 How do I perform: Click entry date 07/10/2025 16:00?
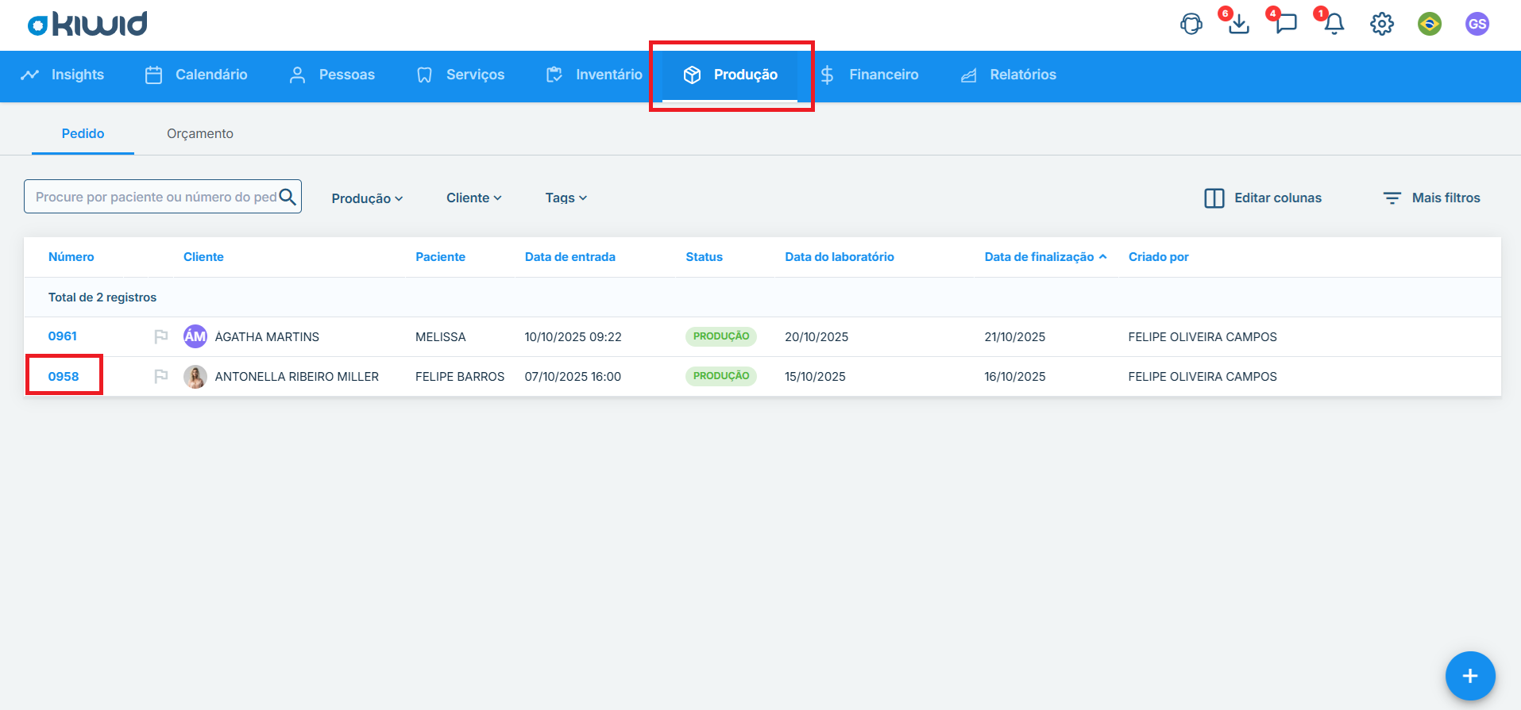573,377
